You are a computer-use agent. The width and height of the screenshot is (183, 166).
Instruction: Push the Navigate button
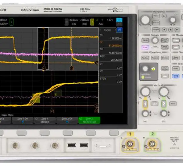tap(156, 30)
